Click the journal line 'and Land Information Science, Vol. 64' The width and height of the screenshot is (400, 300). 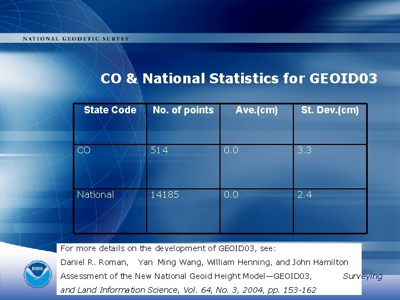pyautogui.click(x=188, y=290)
